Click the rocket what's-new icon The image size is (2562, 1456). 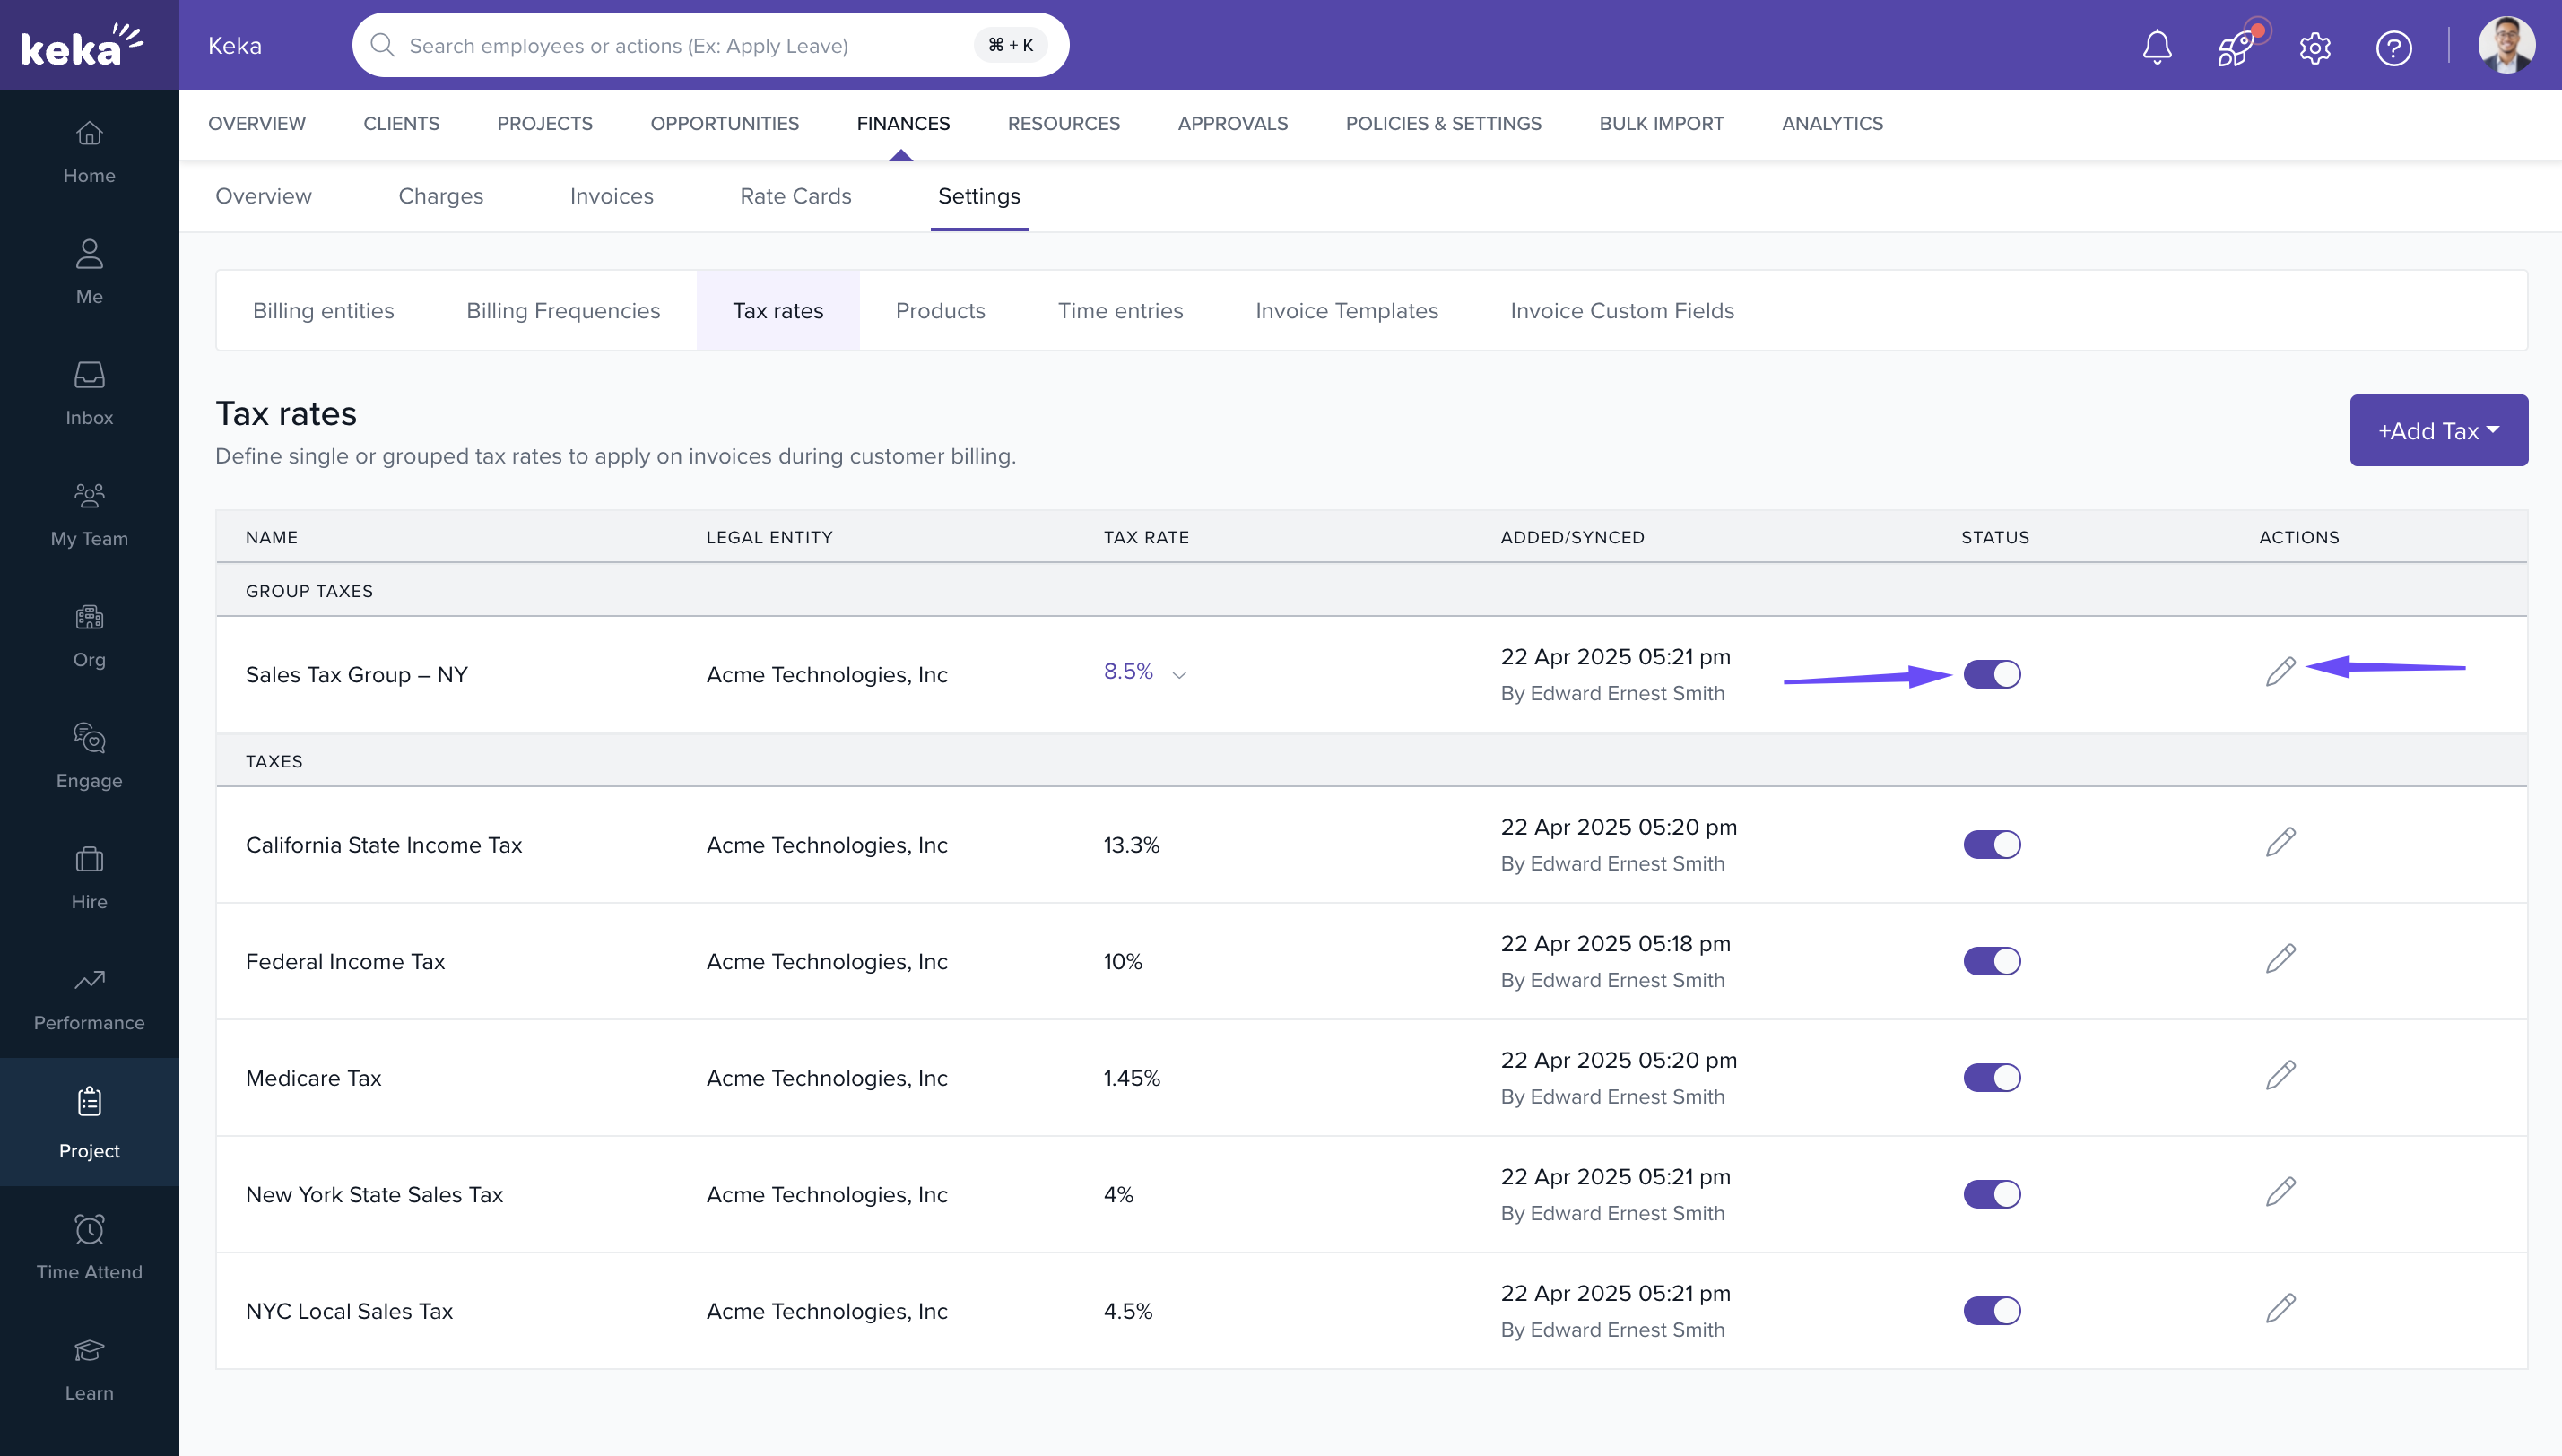pyautogui.click(x=2236, y=46)
